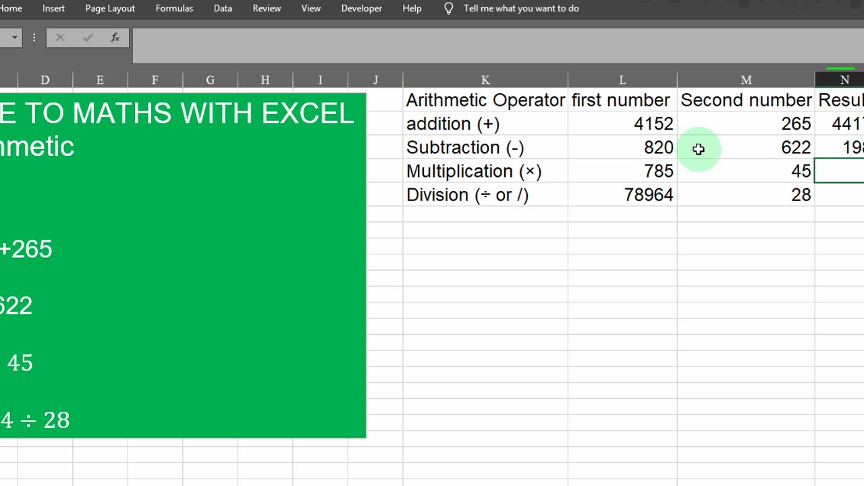The height and width of the screenshot is (486, 864).
Task: Click the 'MATHS WITH EXCEL' title in green box
Action: pos(213,113)
